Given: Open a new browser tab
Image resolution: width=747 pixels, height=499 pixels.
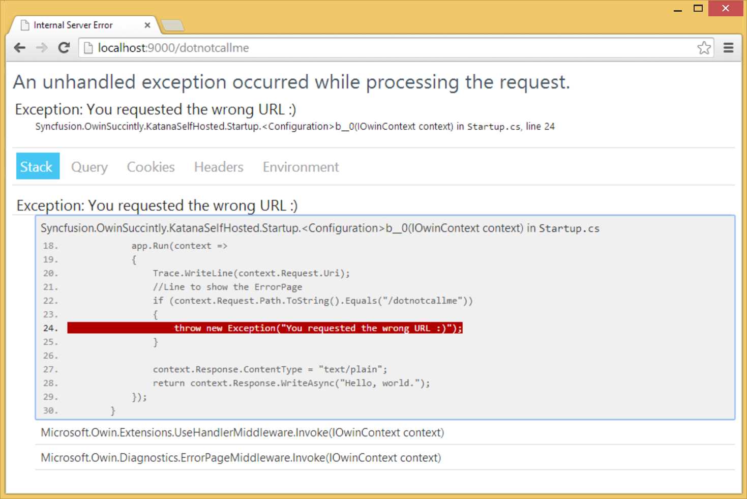Looking at the screenshot, I should tap(172, 25).
